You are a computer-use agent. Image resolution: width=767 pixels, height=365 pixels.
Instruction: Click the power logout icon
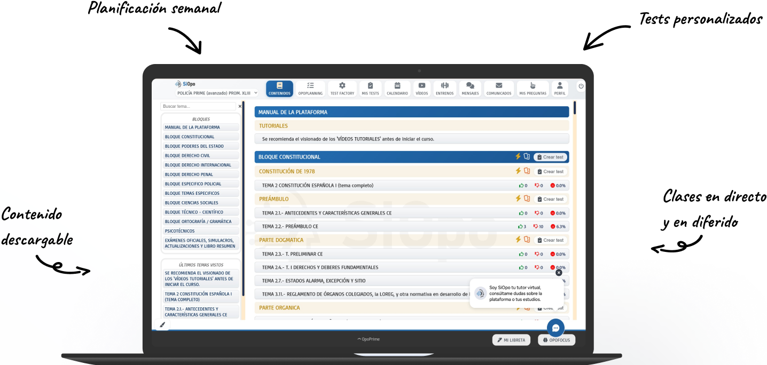pos(581,86)
